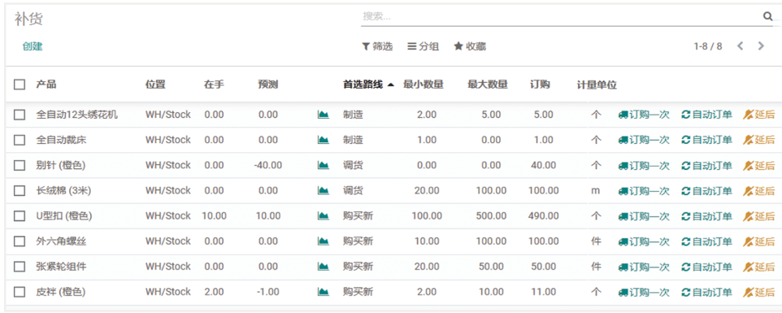Go to previous page arrow
This screenshot has width=782, height=313.
pos(740,46)
